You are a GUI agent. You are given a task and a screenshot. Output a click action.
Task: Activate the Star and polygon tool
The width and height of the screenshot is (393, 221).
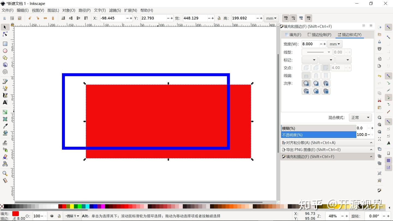tap(5, 58)
